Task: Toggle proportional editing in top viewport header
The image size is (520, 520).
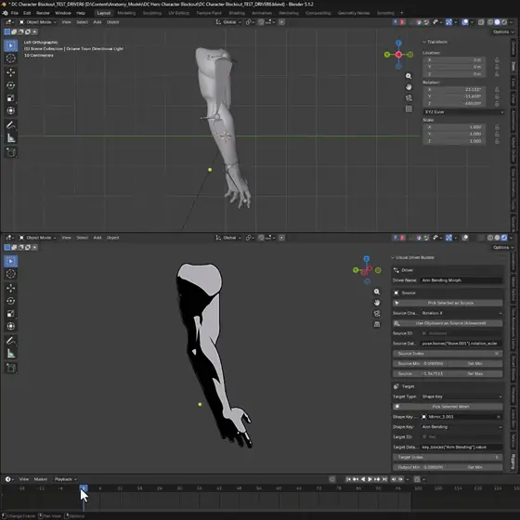Action: coord(281,22)
